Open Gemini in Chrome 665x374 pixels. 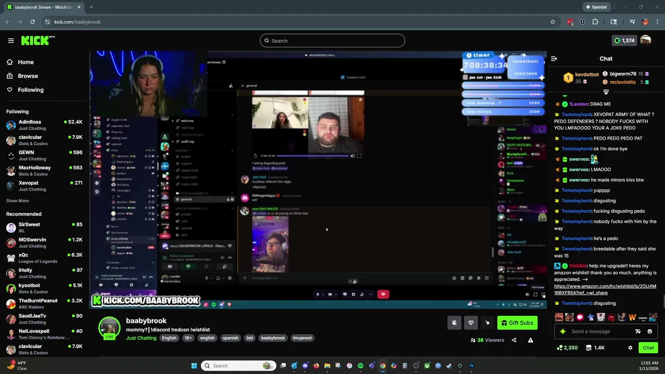coord(596,7)
